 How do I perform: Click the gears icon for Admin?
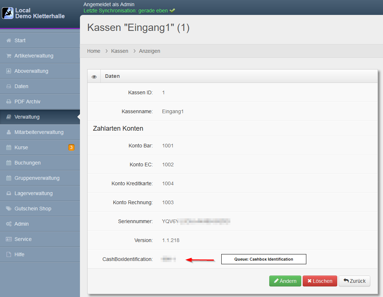[9, 224]
